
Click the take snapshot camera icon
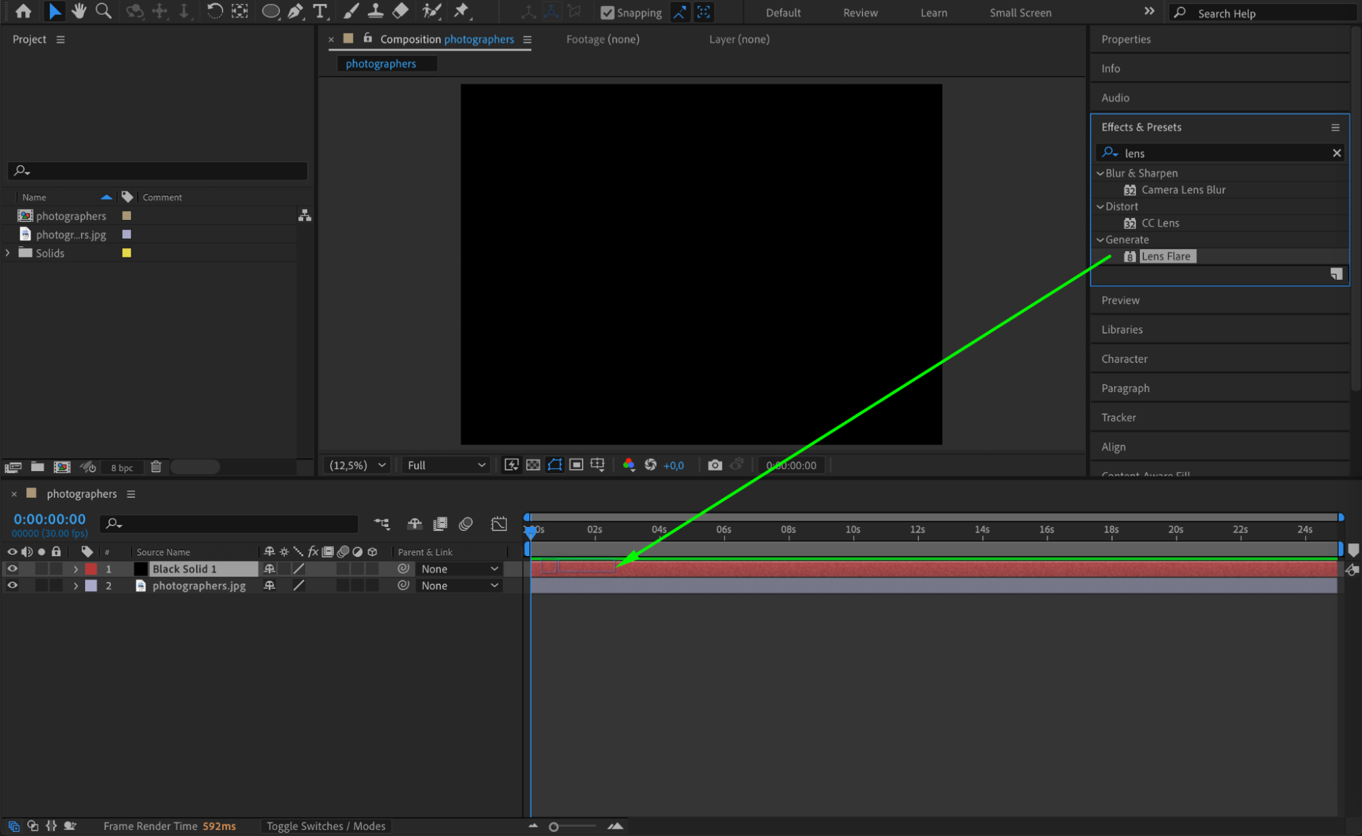point(714,465)
